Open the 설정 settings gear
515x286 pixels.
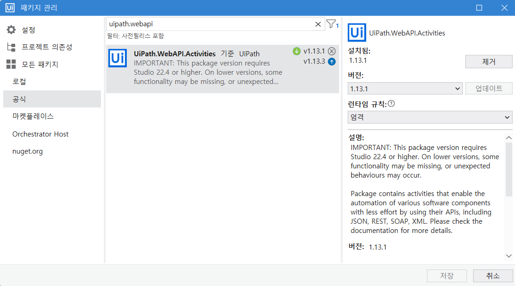pos(11,30)
